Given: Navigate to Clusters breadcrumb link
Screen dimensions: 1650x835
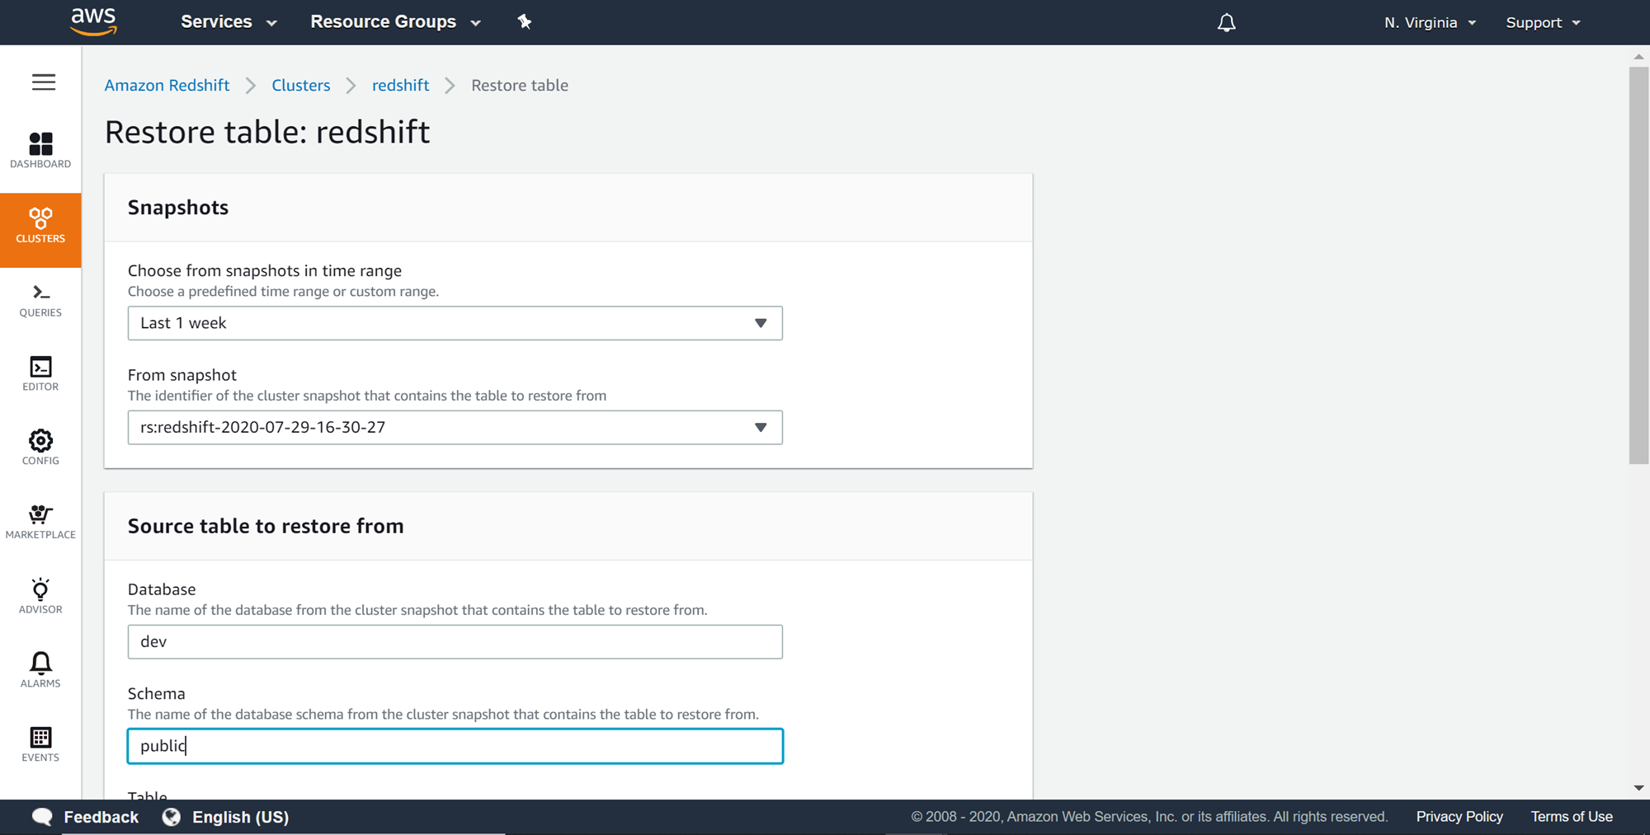Looking at the screenshot, I should point(300,86).
